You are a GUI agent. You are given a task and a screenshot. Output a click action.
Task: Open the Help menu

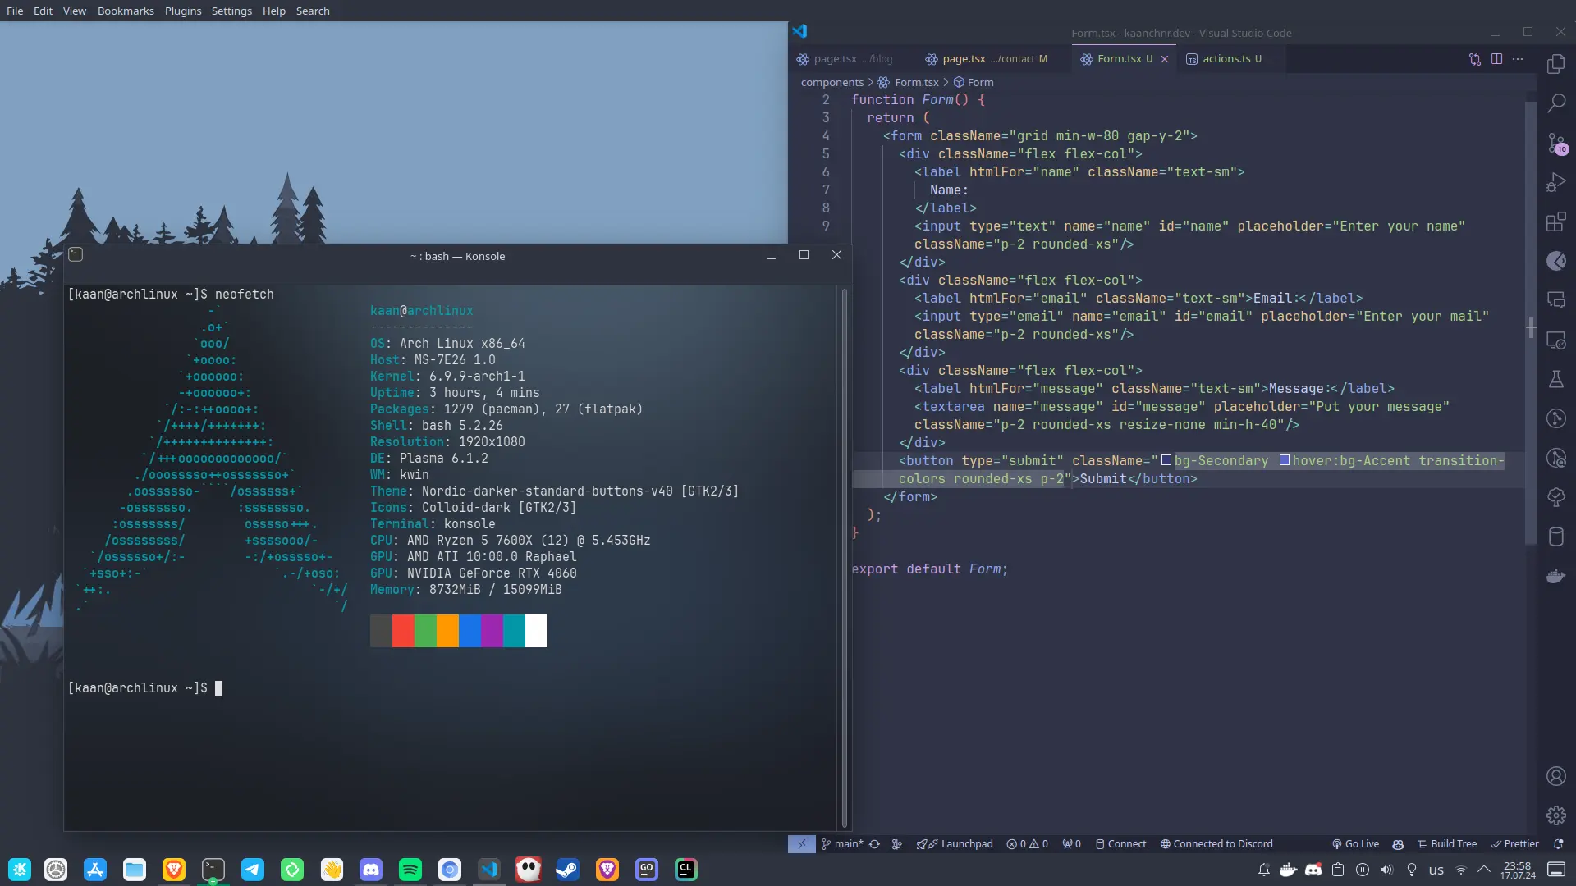[x=274, y=11]
